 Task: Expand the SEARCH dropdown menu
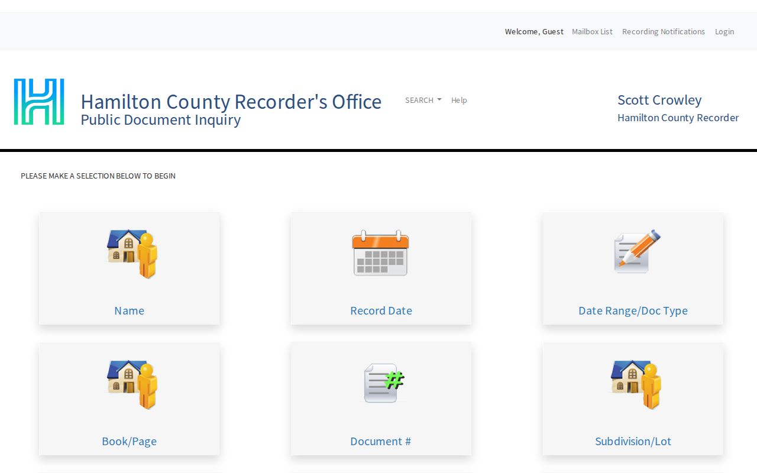pyautogui.click(x=423, y=100)
